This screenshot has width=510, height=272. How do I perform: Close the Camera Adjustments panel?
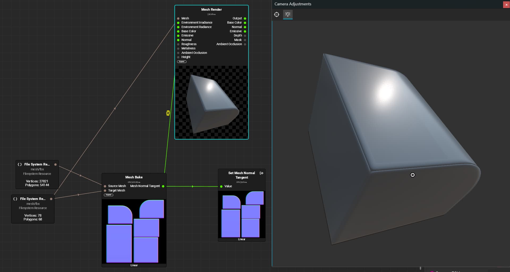tap(506, 5)
